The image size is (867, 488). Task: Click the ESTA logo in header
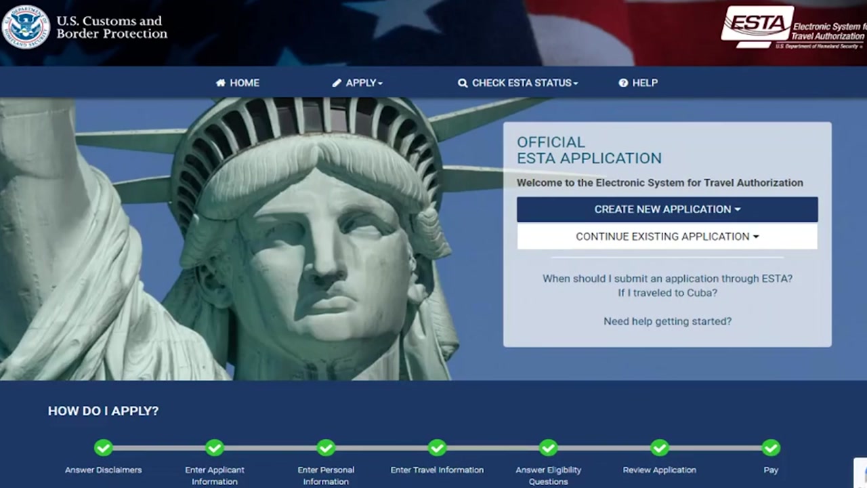pos(757,26)
